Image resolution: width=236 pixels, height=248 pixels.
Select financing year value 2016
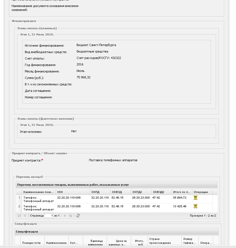80,64
